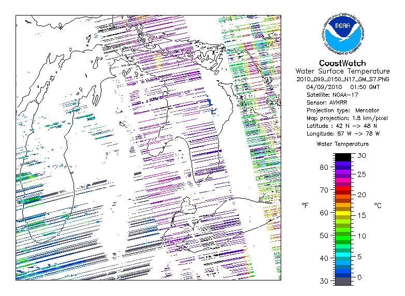The width and height of the screenshot is (405, 296).
Task: Click the °C unit label
Action: [x=378, y=205]
